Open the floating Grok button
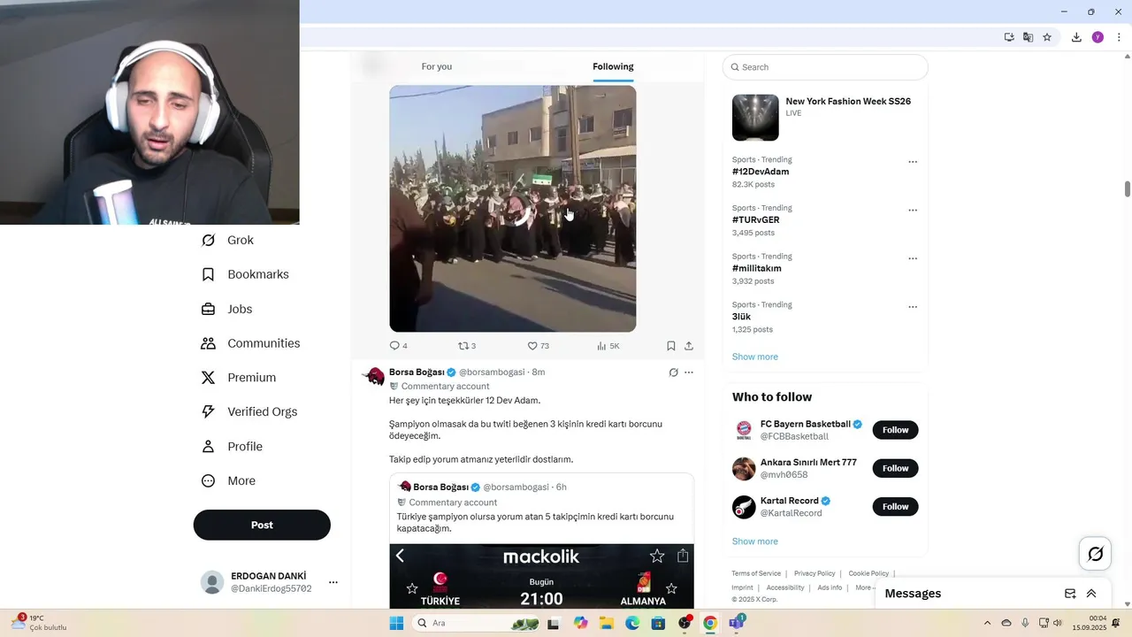Viewport: 1132px width, 637px height. pos(1096,554)
